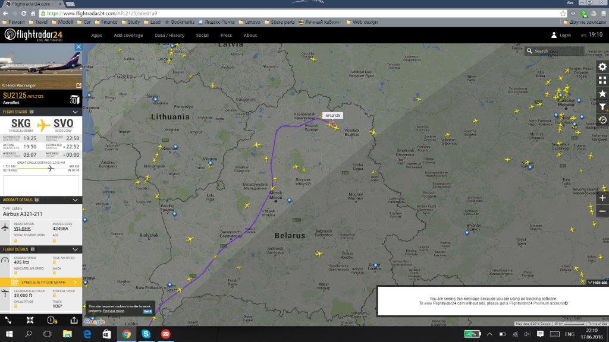Click the SVO arrival airport code
Viewport: 609px width, 342px height.
(63, 123)
